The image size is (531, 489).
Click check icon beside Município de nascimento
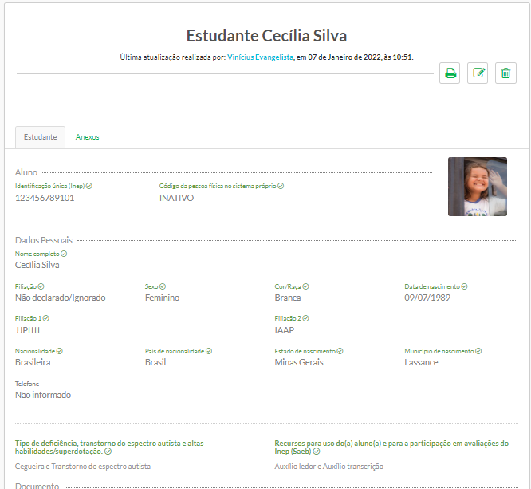pos(478,351)
